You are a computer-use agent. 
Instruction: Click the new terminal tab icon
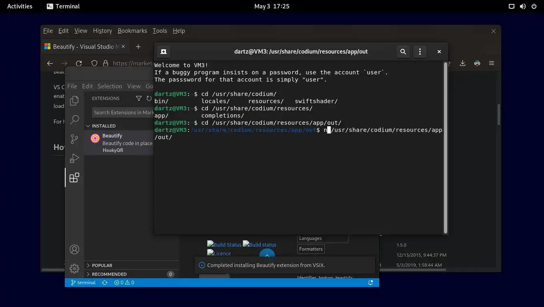163,52
